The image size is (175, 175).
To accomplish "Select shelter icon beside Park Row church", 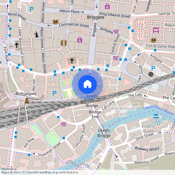I will [11, 47].
